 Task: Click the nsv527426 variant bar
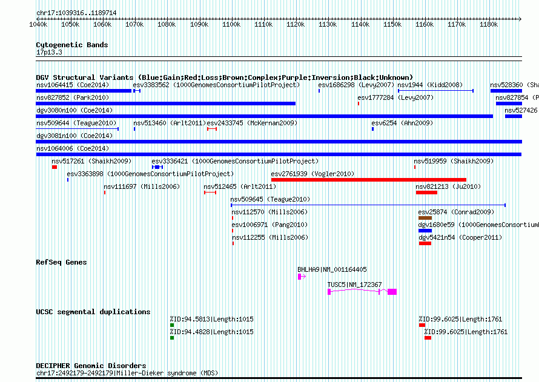coord(514,116)
